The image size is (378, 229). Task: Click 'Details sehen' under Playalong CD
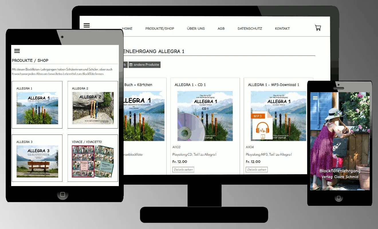(183, 169)
